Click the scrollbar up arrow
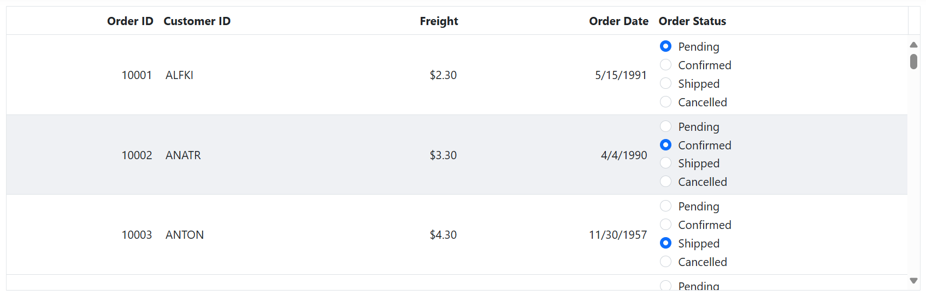Image resolution: width=926 pixels, height=296 pixels. tap(913, 45)
